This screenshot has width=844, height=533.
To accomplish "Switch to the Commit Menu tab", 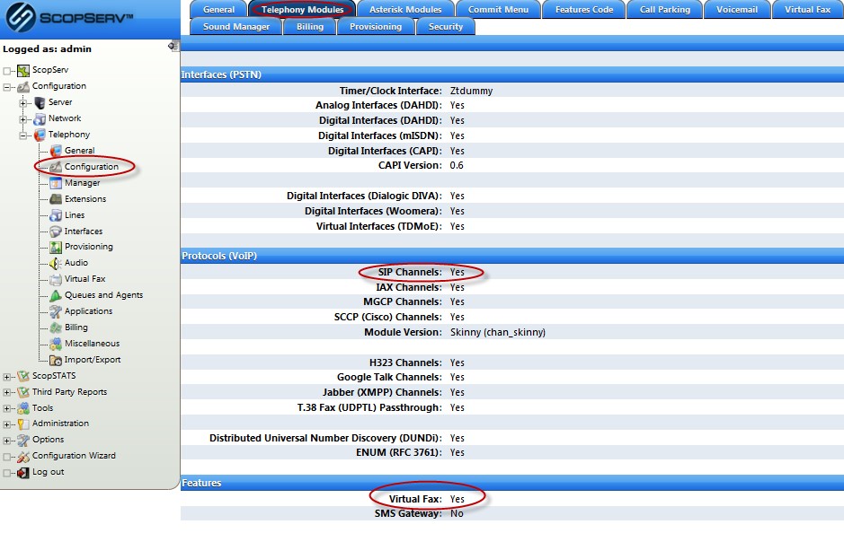I will [498, 10].
